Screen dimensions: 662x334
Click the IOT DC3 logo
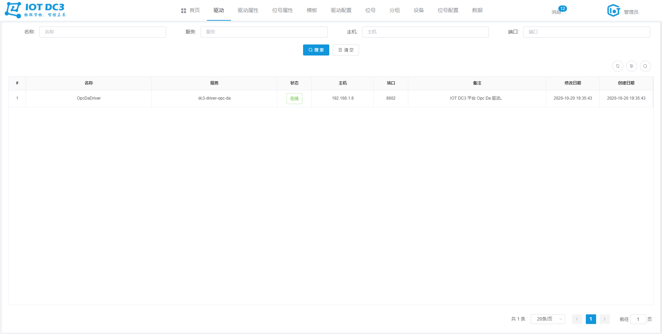click(35, 10)
